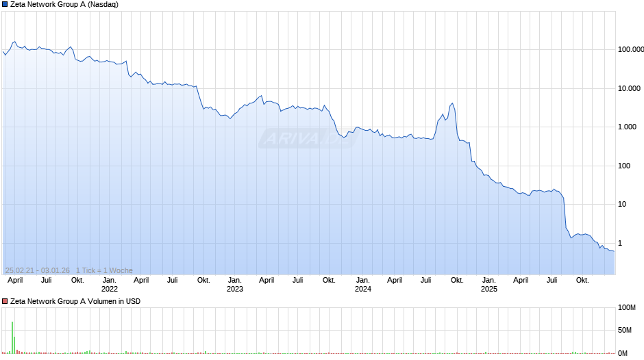Click the 'Jan. 2024' time axis label

[363, 285]
